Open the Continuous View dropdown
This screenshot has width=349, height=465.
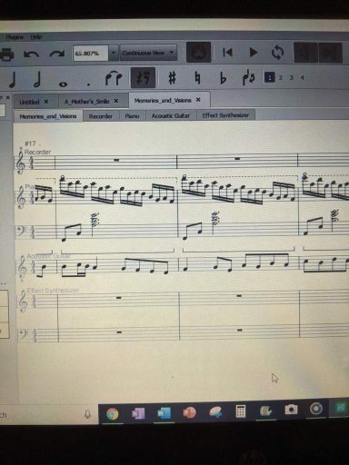tap(148, 53)
